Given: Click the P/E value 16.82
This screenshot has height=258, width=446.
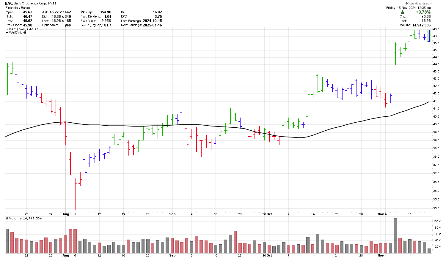Looking at the screenshot, I should 157,12.
